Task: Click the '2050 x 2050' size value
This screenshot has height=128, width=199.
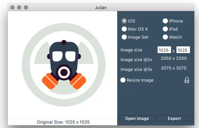Action: 174,58
